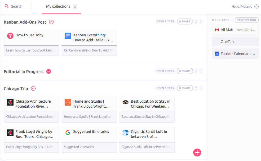Open the Kanban Everything card title
This screenshot has height=161, width=261.
coord(93,37)
